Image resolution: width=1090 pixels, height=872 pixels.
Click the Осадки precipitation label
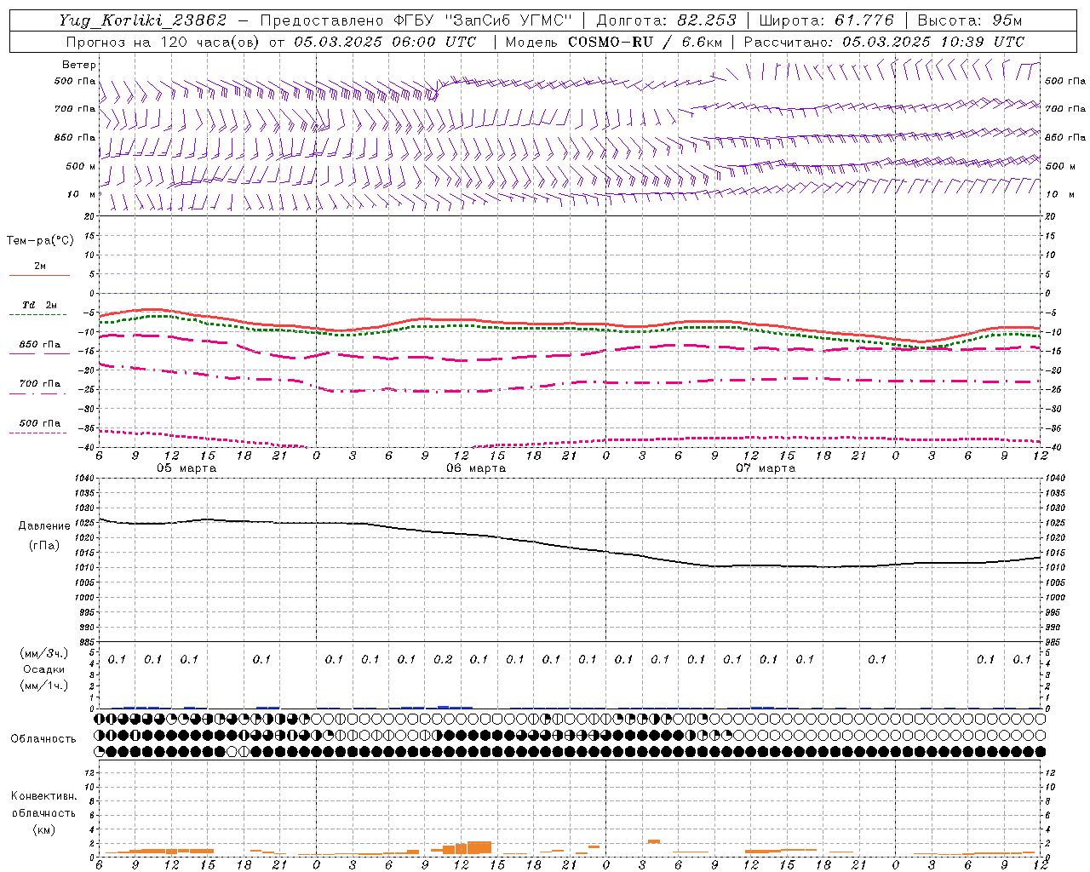coord(44,669)
